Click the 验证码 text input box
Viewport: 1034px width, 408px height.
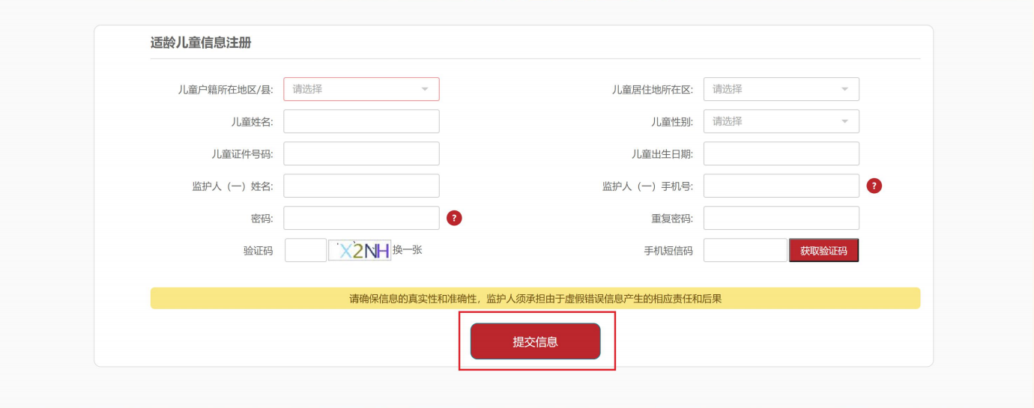pos(306,250)
